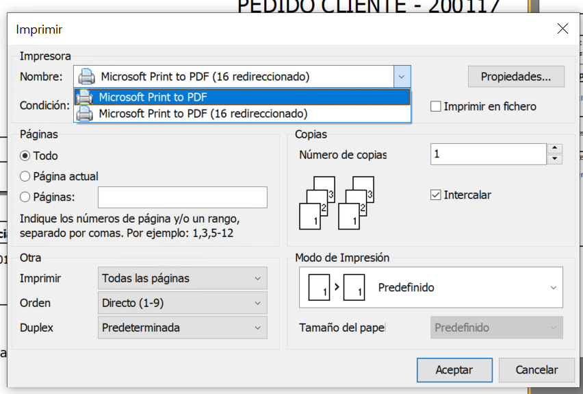
Task: Click the printer icon in Nombre field
Action: (x=86, y=77)
